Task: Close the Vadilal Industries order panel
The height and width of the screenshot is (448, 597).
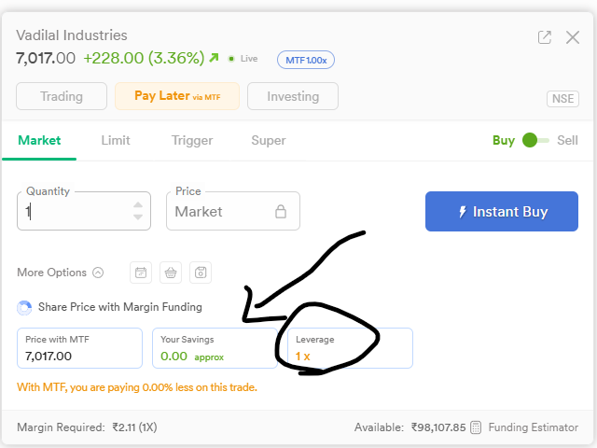Action: click(x=573, y=37)
